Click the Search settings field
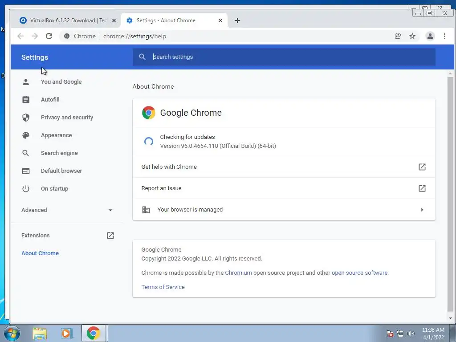Screen dimensions: 456x342 click(284, 57)
